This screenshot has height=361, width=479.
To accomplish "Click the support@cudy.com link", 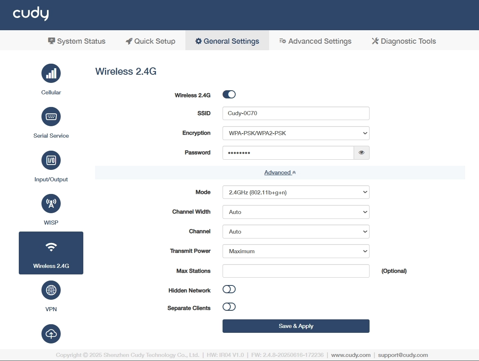I will [x=403, y=355].
